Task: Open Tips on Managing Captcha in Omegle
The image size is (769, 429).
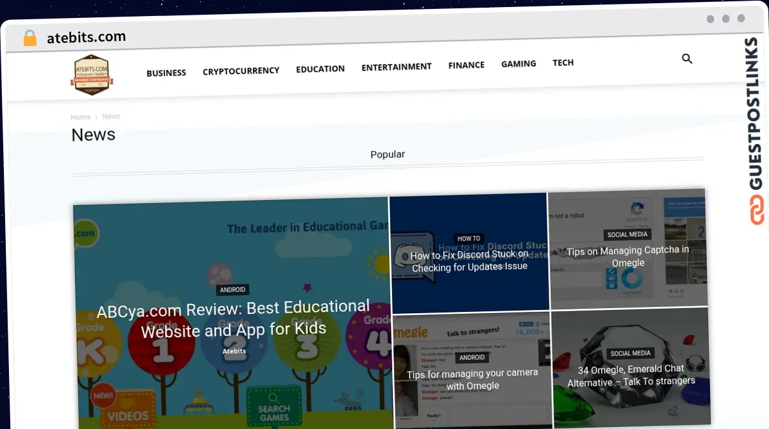Action: [x=628, y=256]
